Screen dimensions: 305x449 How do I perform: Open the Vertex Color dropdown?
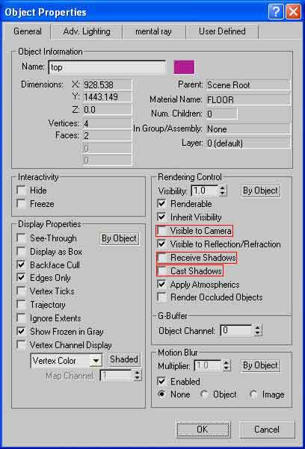pyautogui.click(x=66, y=361)
